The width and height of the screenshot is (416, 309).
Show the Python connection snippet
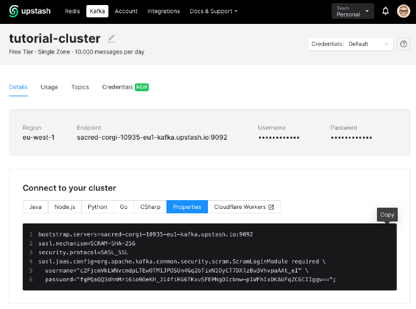[97, 206]
